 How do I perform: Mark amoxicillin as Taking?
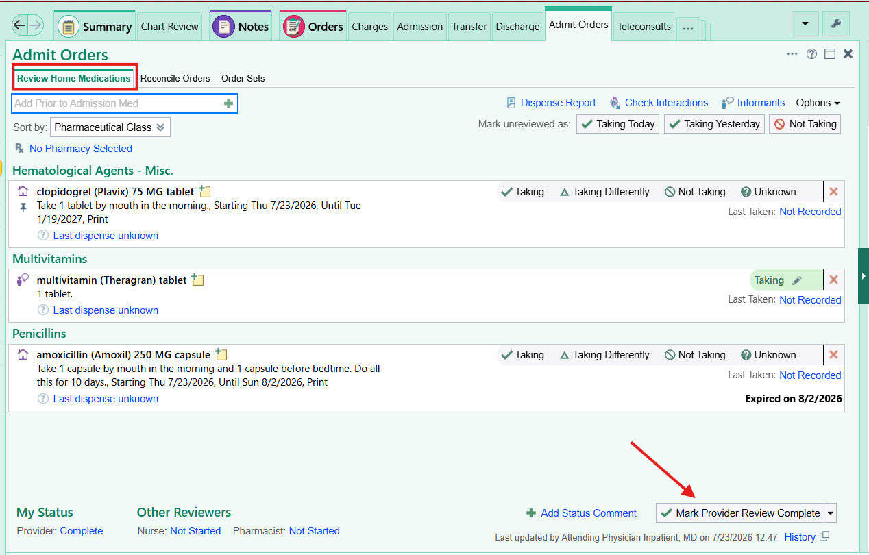[x=522, y=355]
